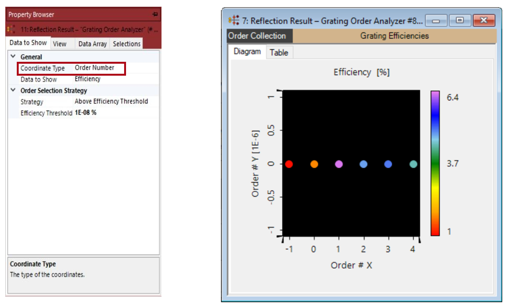
Task: Click the efficiency color scale bar
Action: (435, 163)
